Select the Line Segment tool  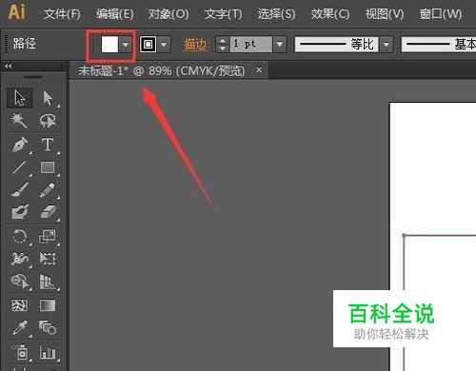(x=20, y=167)
